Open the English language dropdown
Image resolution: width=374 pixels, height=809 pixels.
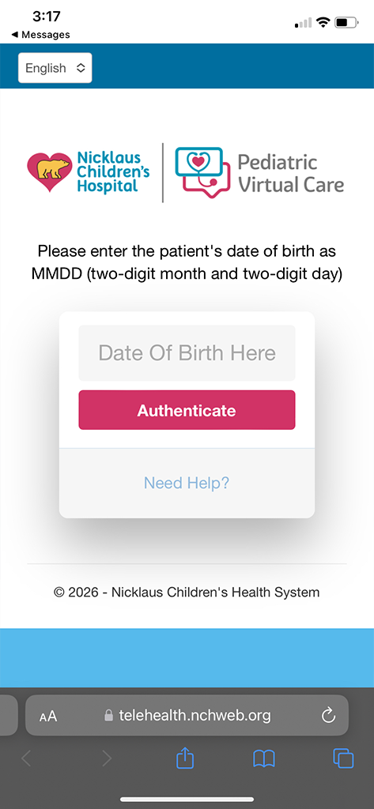pos(55,68)
